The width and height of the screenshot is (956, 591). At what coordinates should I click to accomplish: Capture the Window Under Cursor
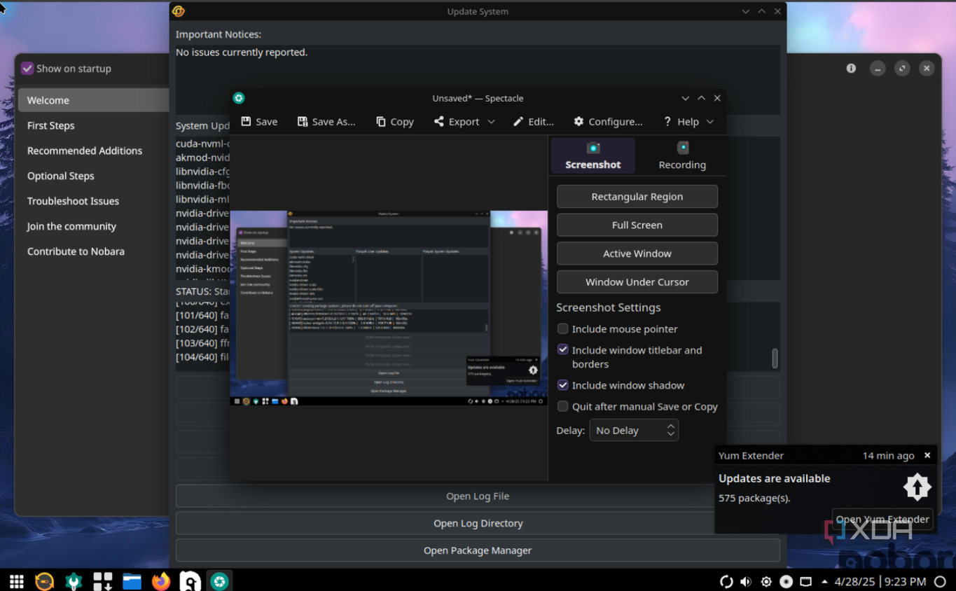(x=637, y=282)
